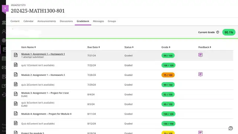Open the Institution Page sidebar icon
This screenshot has width=238, height=134.
[x=4, y=22]
